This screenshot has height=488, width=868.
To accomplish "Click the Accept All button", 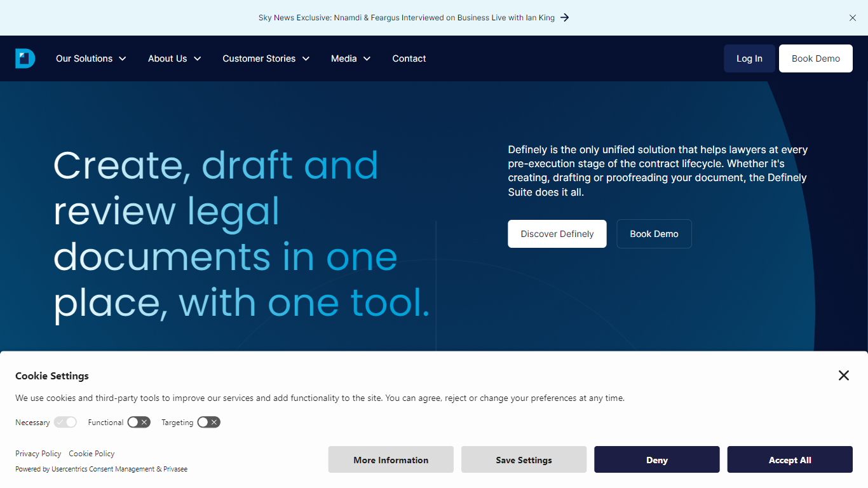I will coord(790,459).
